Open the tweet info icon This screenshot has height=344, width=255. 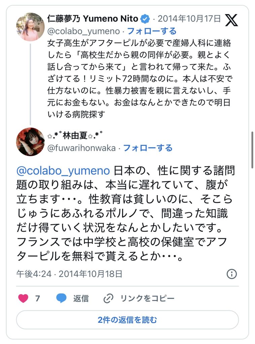[x=232, y=274]
